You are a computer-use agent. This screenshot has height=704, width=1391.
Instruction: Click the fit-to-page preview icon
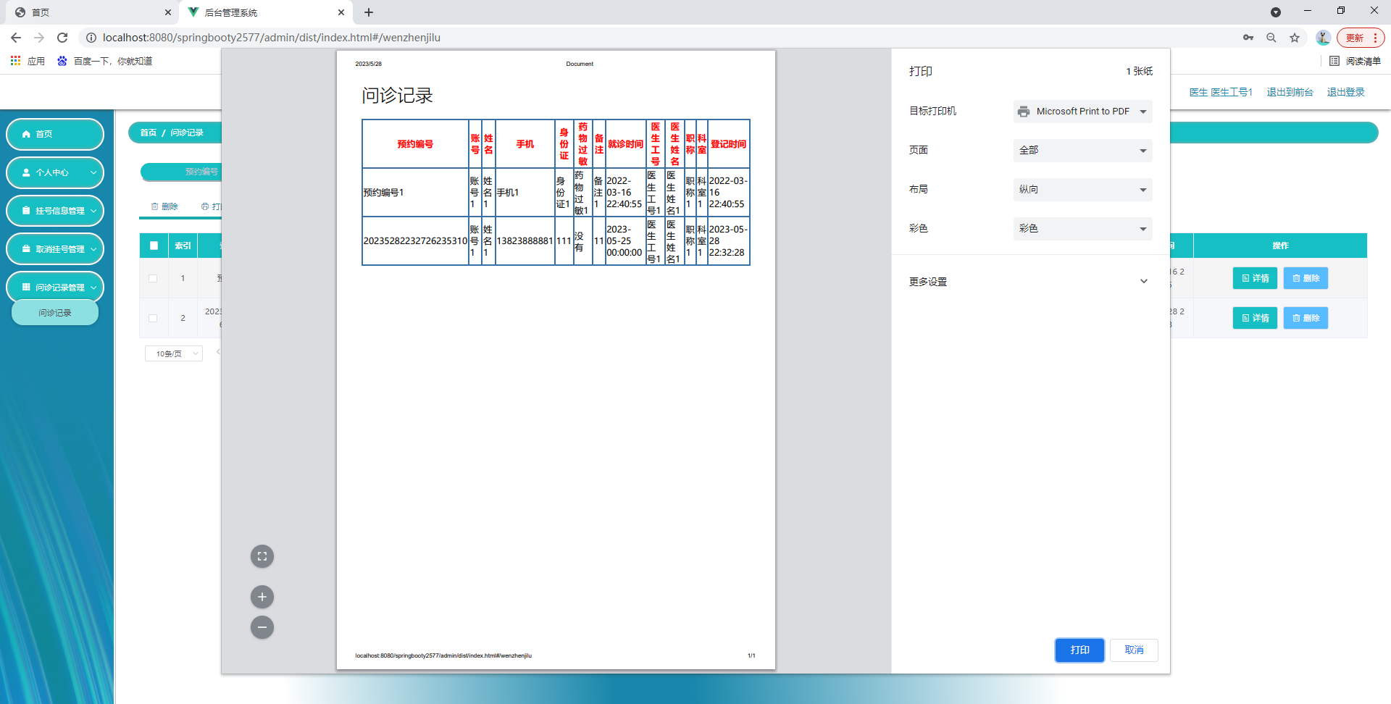coord(262,556)
